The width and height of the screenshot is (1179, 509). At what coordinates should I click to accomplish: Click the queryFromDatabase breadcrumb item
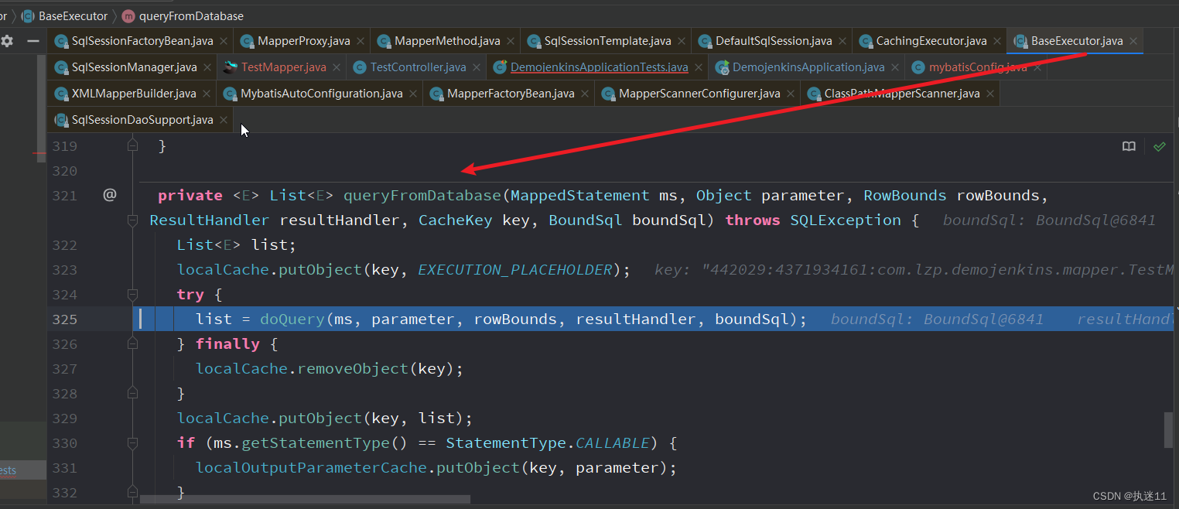(183, 15)
